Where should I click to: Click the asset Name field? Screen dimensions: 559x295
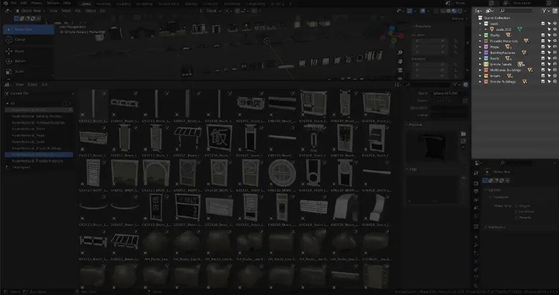pyautogui.click(x=449, y=93)
